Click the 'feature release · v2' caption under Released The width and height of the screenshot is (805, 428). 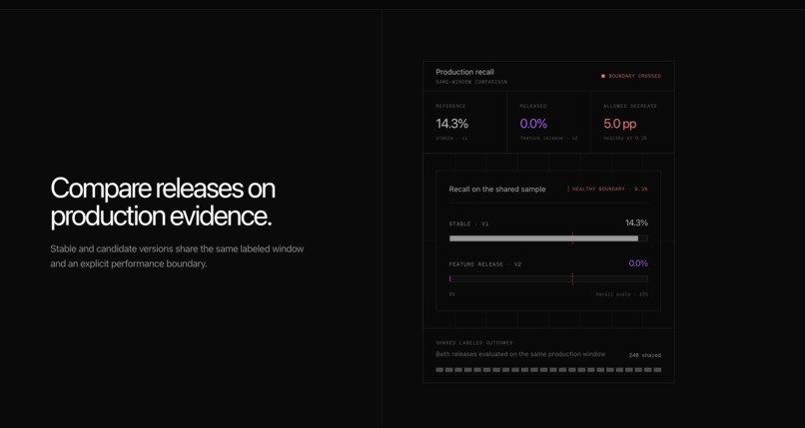point(548,139)
